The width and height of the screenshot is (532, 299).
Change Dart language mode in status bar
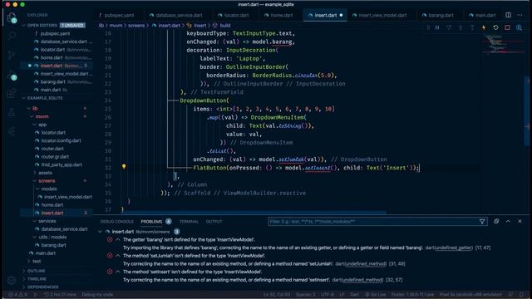(355, 295)
